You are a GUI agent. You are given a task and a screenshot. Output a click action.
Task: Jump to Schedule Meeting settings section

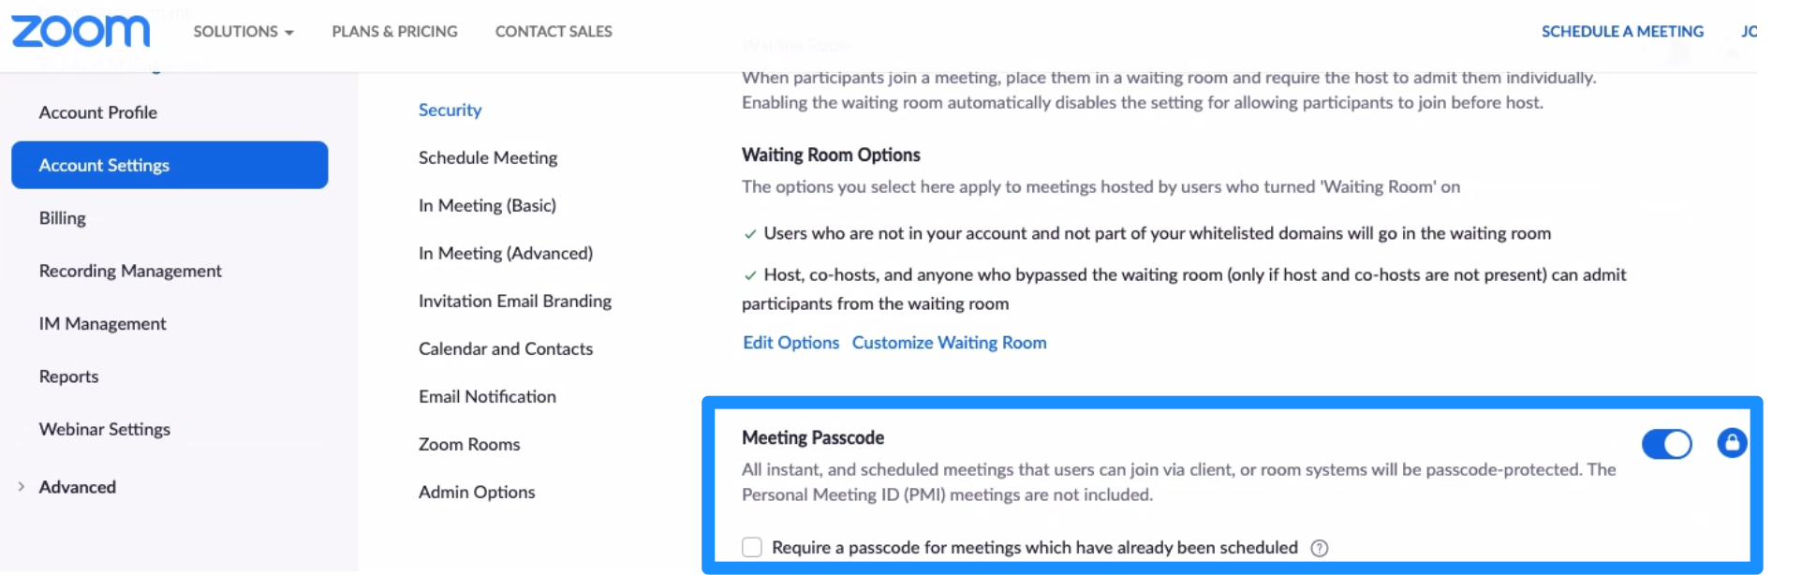488,157
